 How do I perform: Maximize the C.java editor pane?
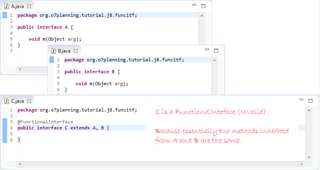[x=310, y=101]
